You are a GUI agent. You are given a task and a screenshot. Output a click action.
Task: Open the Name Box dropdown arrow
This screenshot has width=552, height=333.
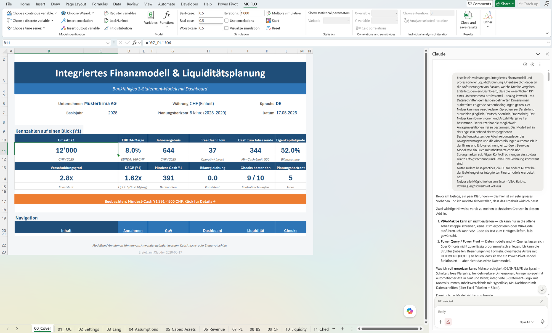pos(108,43)
